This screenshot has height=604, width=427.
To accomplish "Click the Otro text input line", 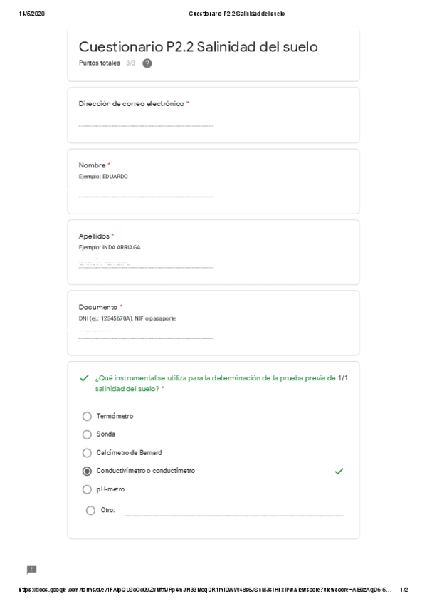I will click(233, 512).
